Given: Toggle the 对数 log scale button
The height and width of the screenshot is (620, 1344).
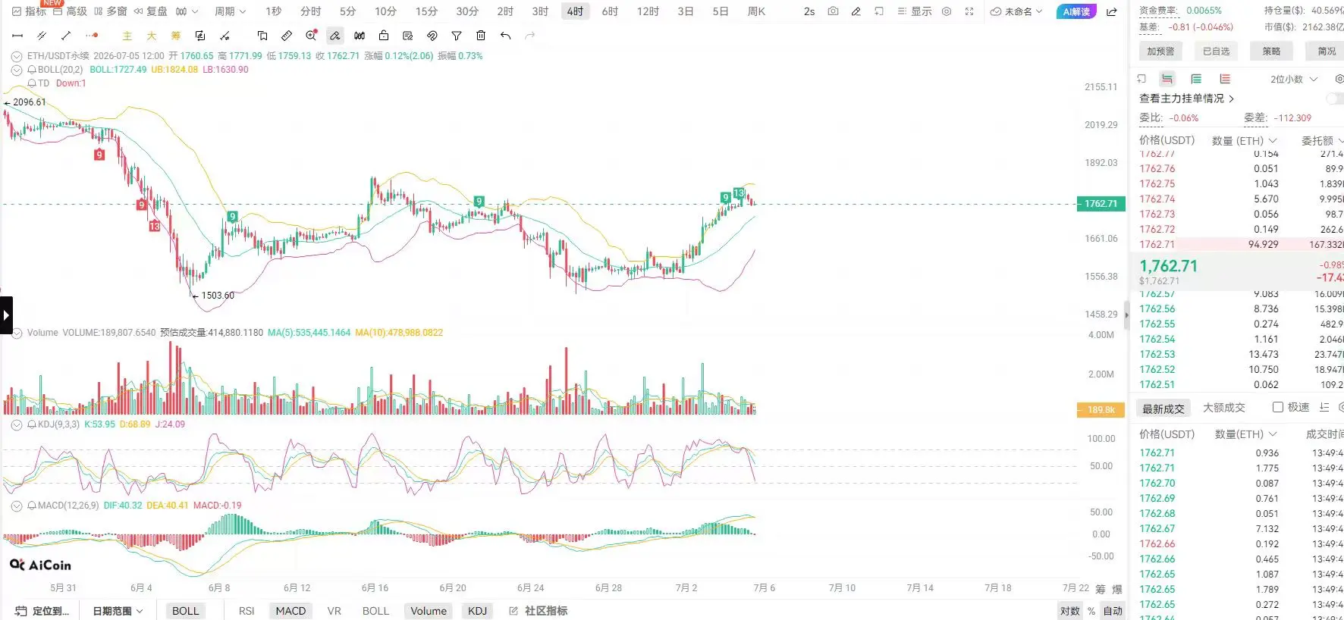Looking at the screenshot, I should 1069,611.
